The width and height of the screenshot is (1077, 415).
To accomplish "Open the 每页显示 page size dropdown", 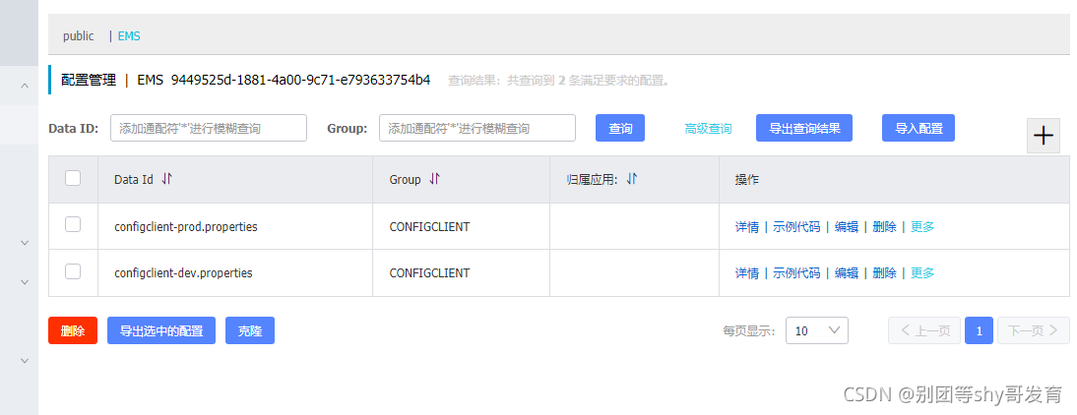I will click(817, 330).
